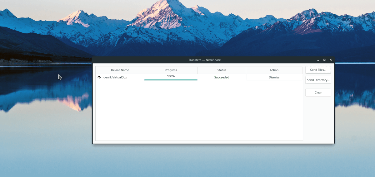This screenshot has width=375, height=177.
Task: Open the Send Files dialog
Action: (318, 70)
